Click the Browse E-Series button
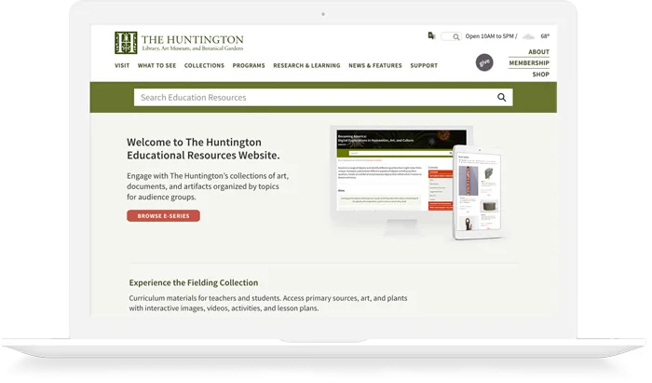The width and height of the screenshot is (652, 383). [163, 216]
